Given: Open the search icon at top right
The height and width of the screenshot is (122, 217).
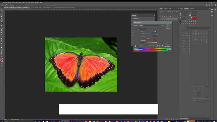Looking at the screenshot, I should click(209, 5).
